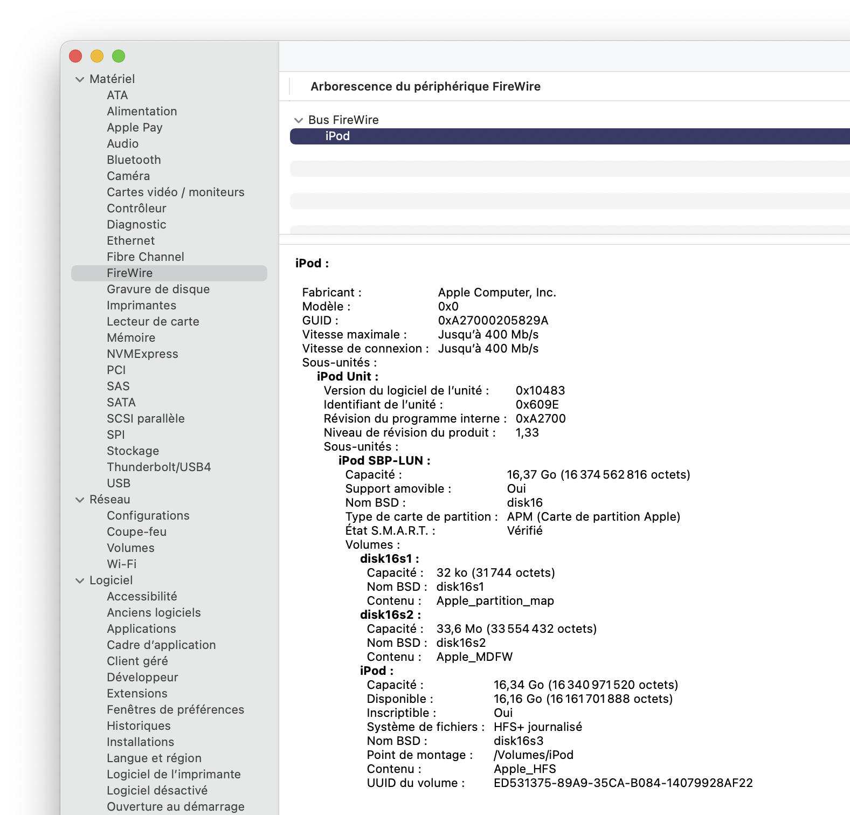This screenshot has width=850, height=815.
Task: Click the mount point /Volumes/iPod
Action: 534,755
